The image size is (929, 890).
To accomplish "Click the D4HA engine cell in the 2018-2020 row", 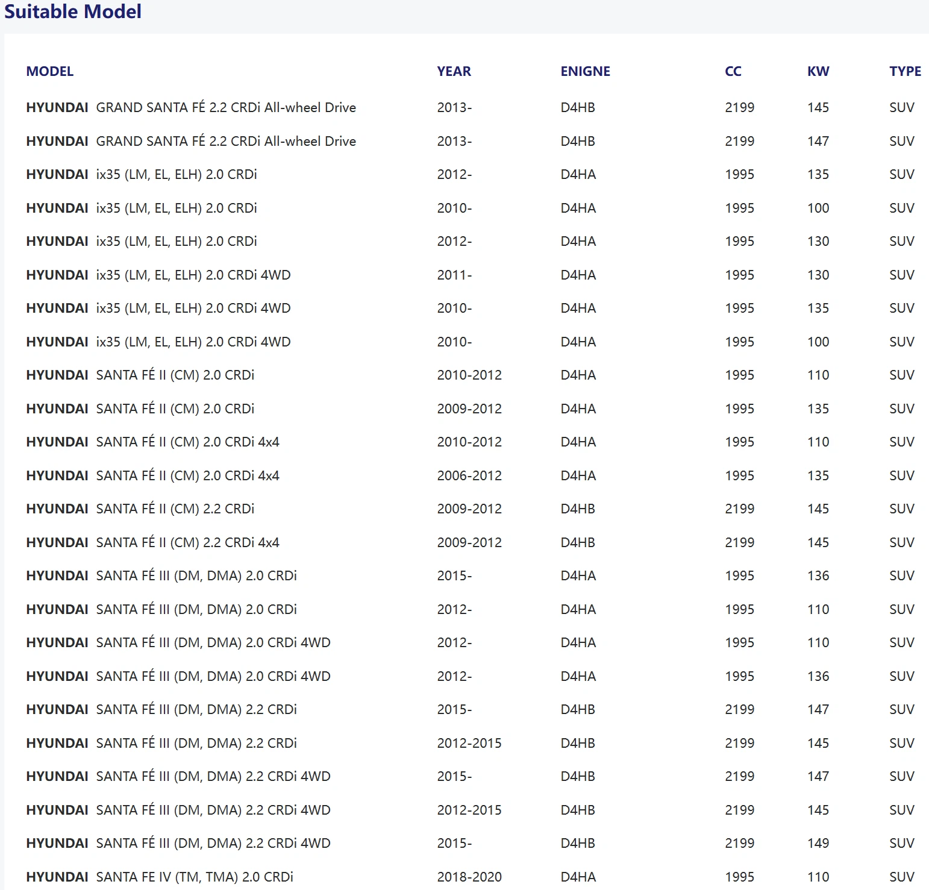I will pos(578,877).
